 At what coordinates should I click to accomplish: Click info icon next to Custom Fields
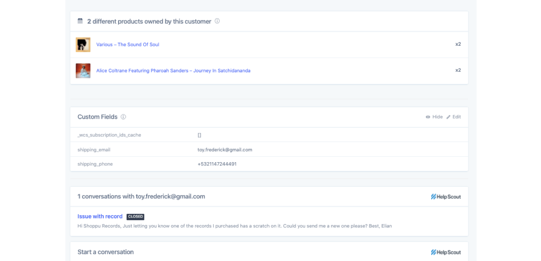[123, 117]
